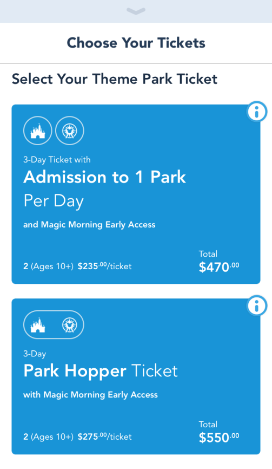Screen dimensions: 272x469
Task: Open info icon for 1 Park Per Day ticket
Action: [x=257, y=112]
